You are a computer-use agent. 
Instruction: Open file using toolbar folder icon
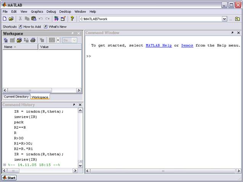(11, 19)
